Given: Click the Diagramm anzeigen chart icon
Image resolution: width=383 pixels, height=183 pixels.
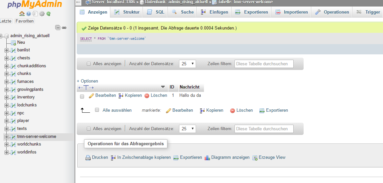Looking at the screenshot, I should (207, 158).
